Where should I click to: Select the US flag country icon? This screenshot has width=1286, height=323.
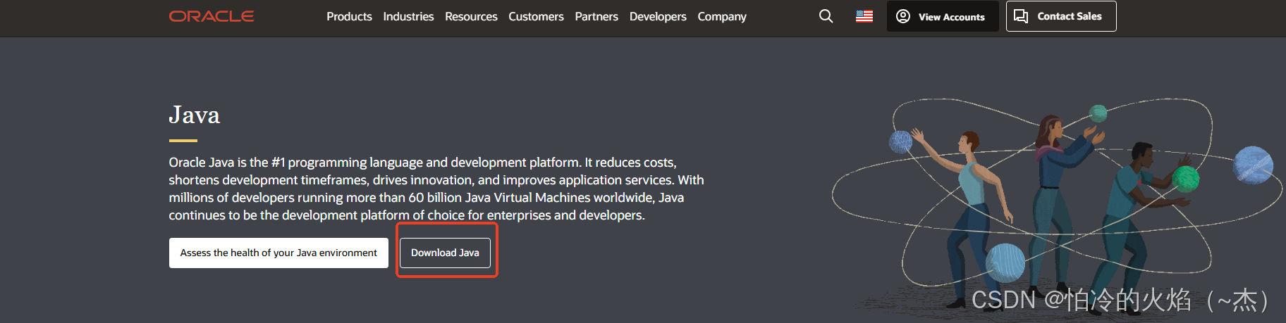(864, 16)
